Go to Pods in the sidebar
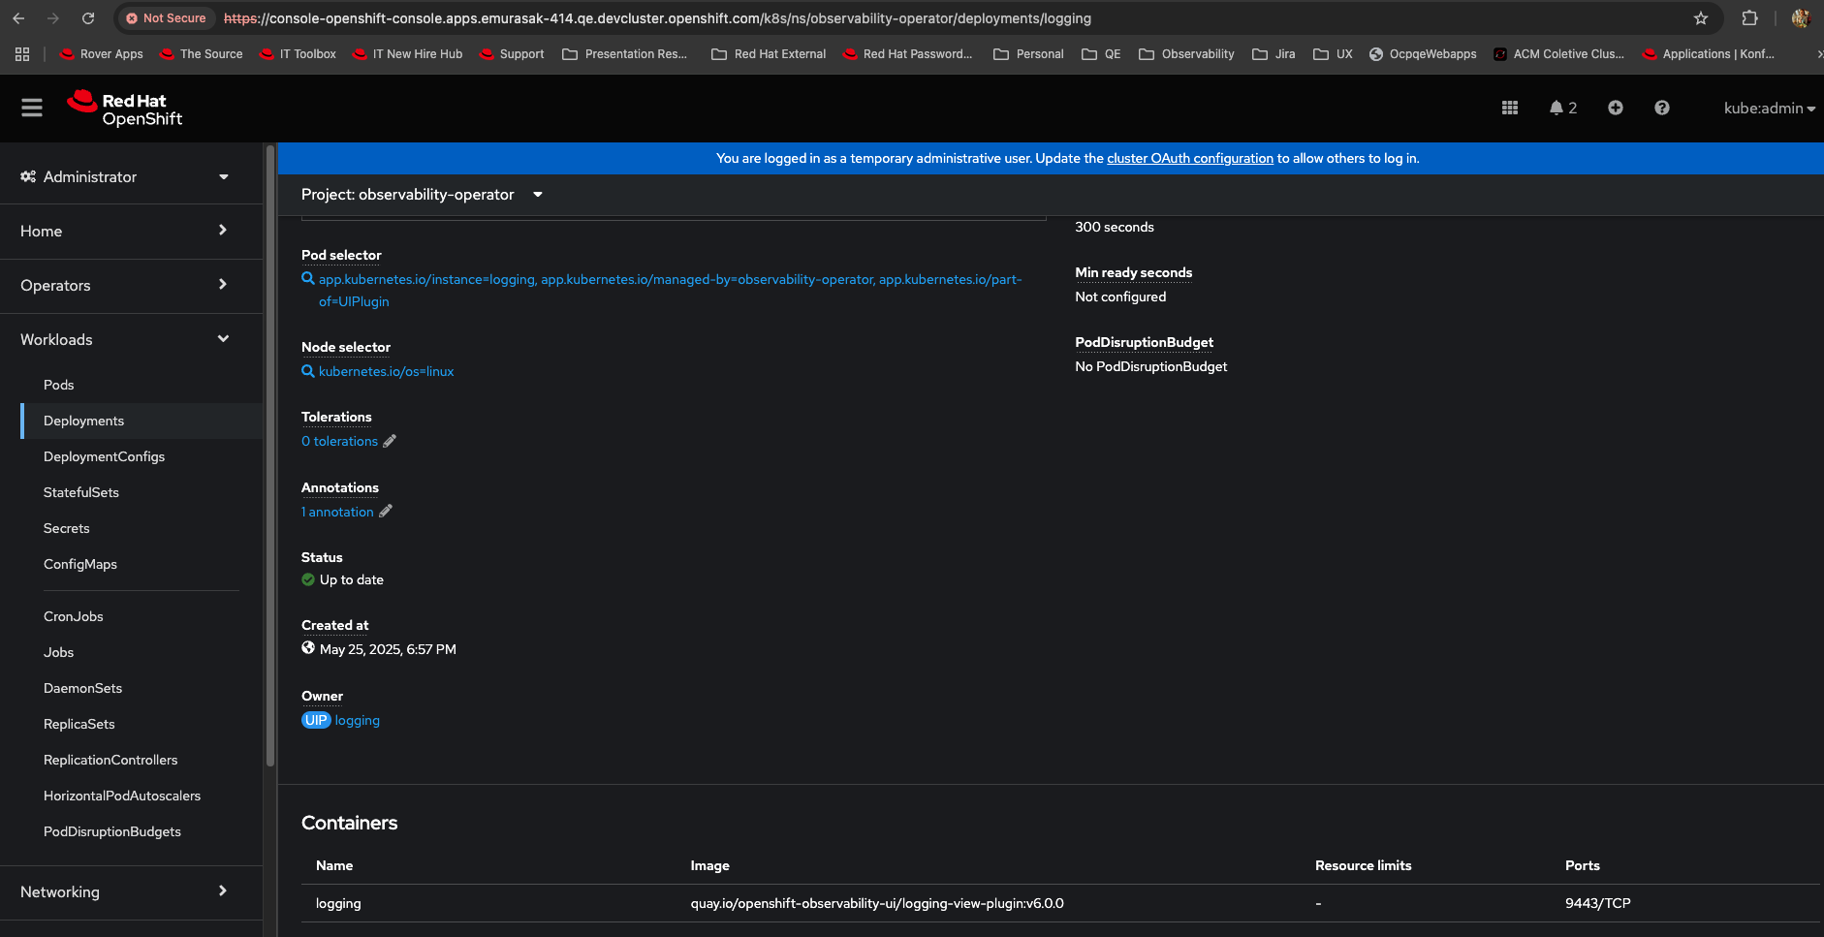This screenshot has width=1824, height=937. pos(59,385)
